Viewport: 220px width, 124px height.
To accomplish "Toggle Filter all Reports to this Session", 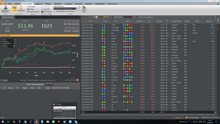I will tap(64, 11).
